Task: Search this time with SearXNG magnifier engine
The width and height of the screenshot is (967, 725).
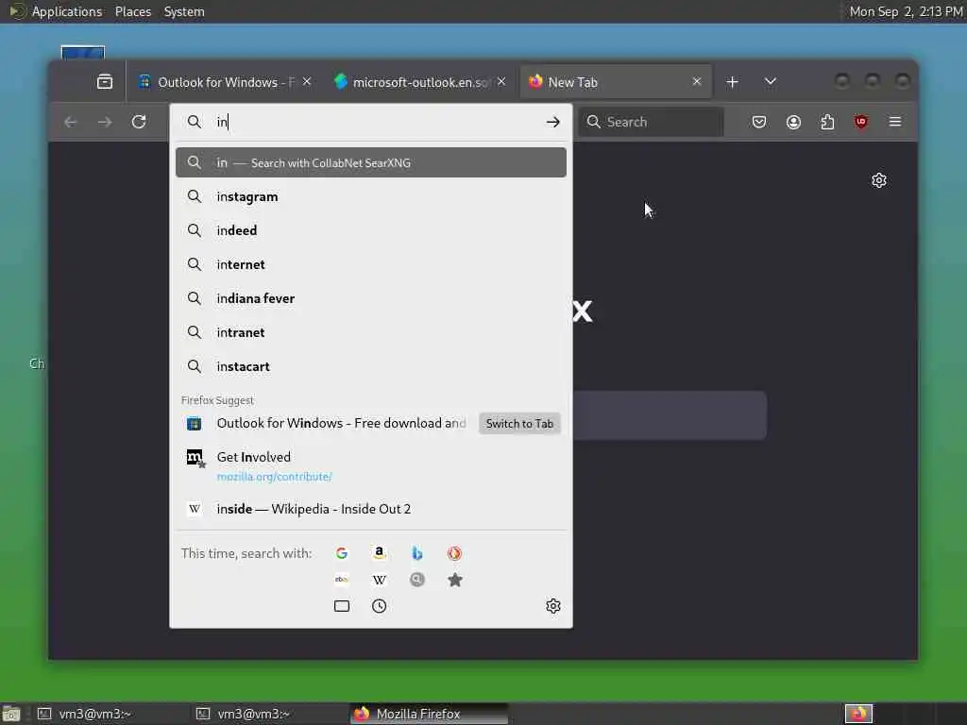Action: pos(416,580)
